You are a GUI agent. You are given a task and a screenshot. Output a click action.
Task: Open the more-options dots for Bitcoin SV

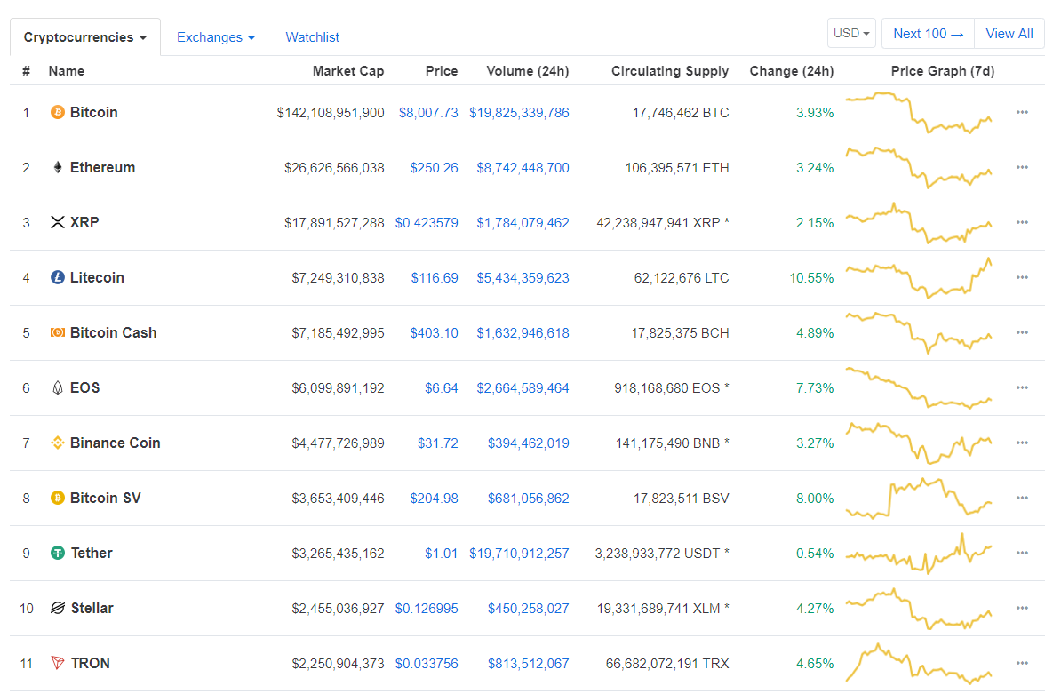pos(1022,498)
